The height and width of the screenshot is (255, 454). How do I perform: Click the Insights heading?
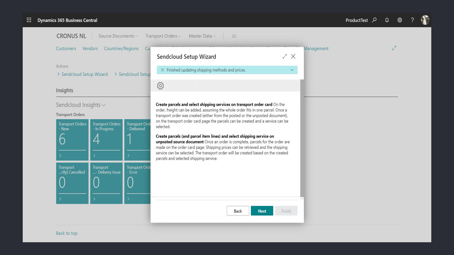point(65,90)
